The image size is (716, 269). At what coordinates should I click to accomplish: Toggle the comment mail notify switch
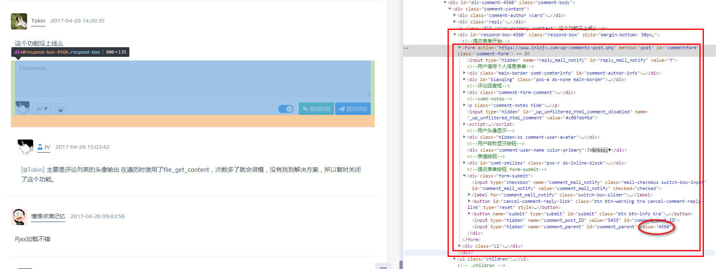tap(286, 109)
